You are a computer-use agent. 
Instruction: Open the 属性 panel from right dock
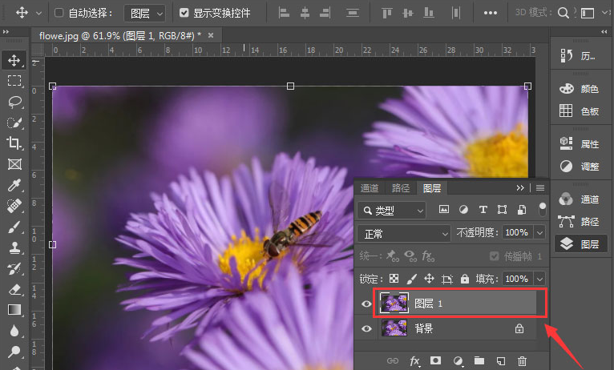click(x=580, y=144)
